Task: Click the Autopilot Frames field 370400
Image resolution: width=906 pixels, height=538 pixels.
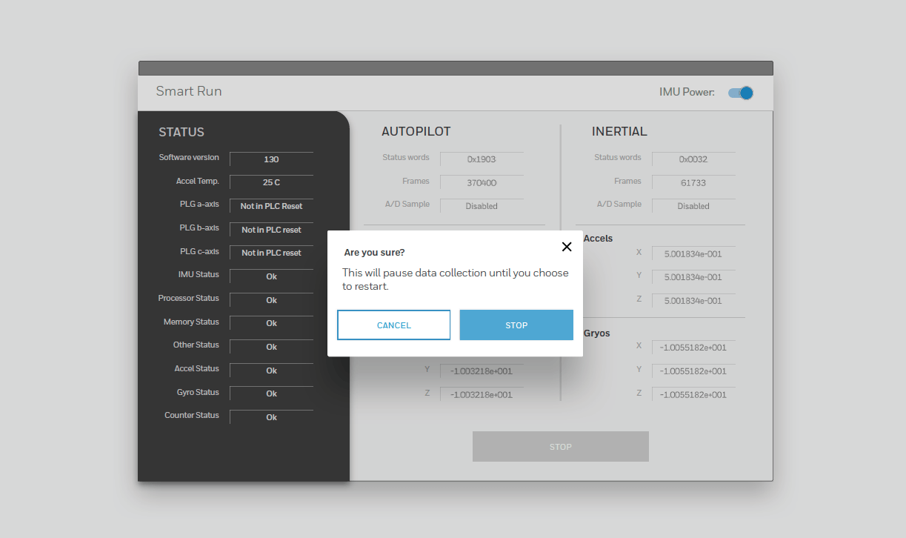Action: [482, 182]
